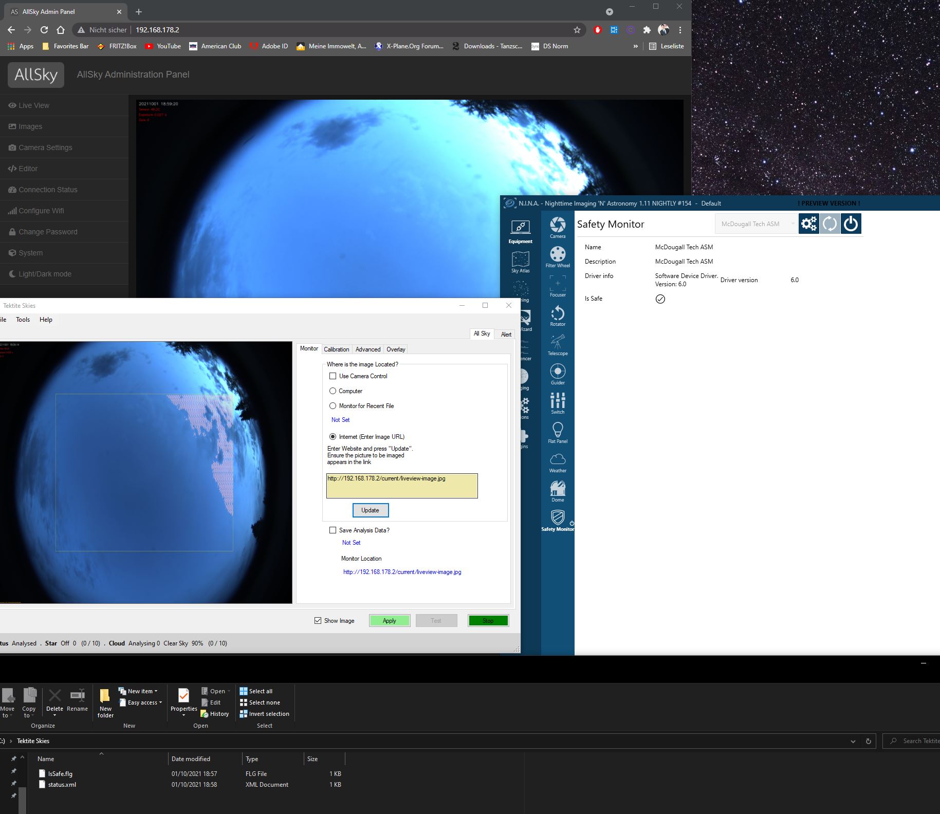Screen dimensions: 940x814
Task: Click Select all in File Explorer
Action: point(256,691)
